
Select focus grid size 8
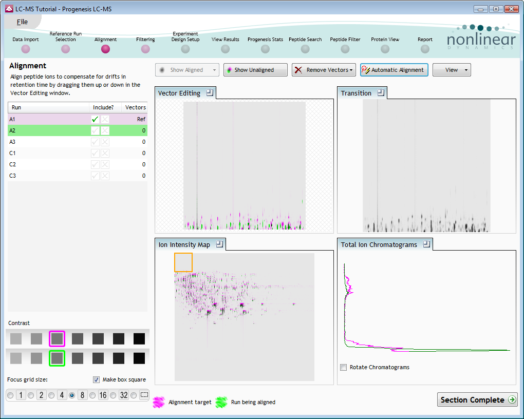[x=72, y=395]
